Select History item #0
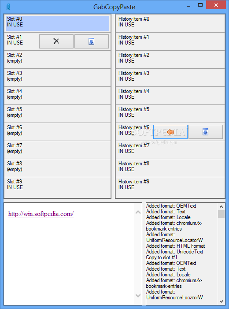 170,23
